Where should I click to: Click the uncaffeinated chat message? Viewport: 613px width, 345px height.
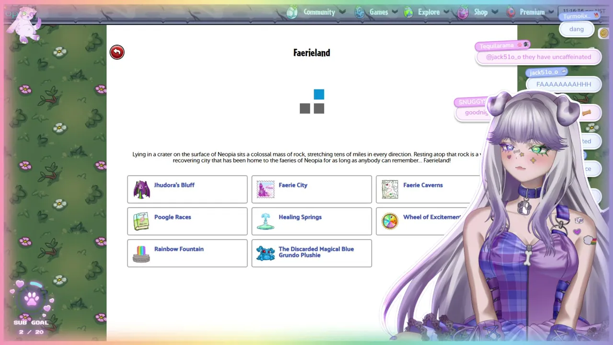pos(538,57)
